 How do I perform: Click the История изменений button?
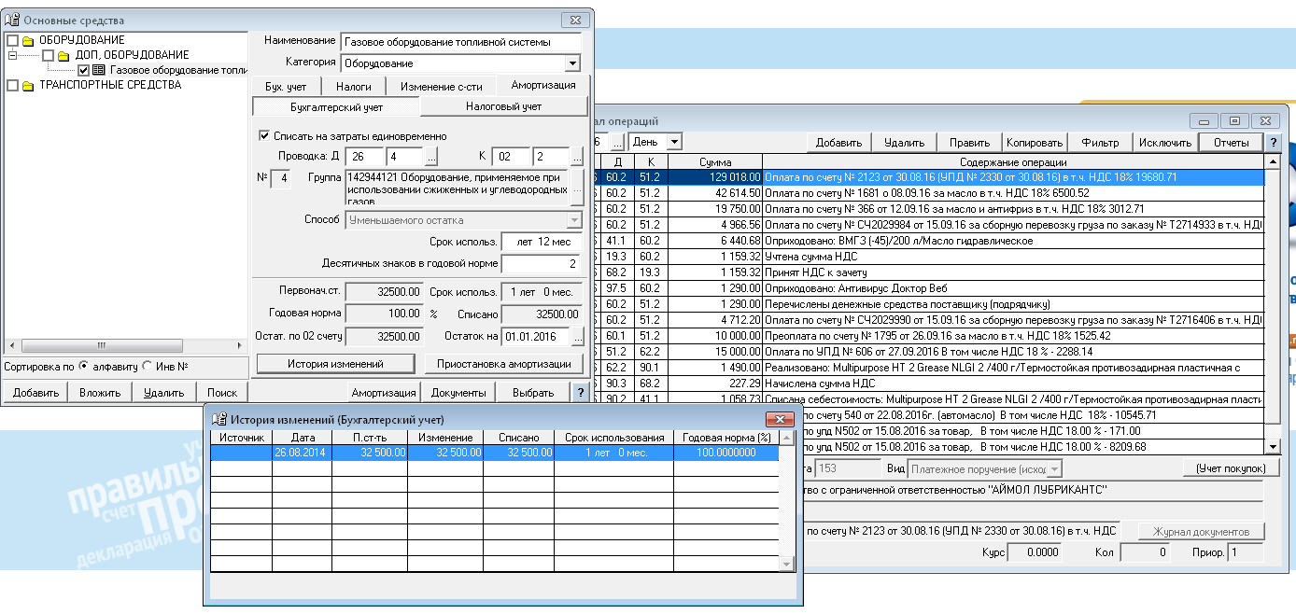(x=334, y=364)
